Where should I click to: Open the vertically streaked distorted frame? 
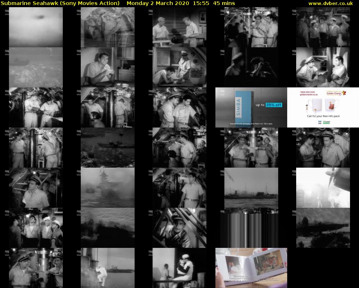pyautogui.click(x=251, y=228)
